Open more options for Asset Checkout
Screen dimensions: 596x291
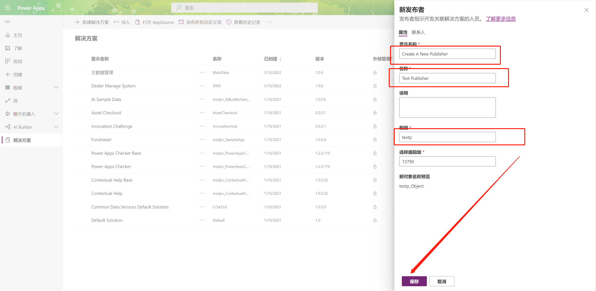pos(202,113)
